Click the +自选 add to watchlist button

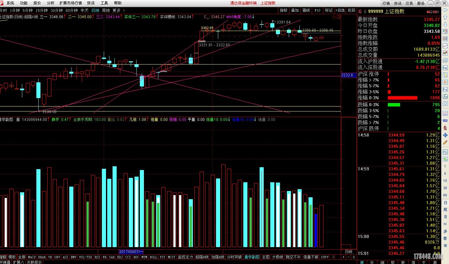(x=340, y=10)
